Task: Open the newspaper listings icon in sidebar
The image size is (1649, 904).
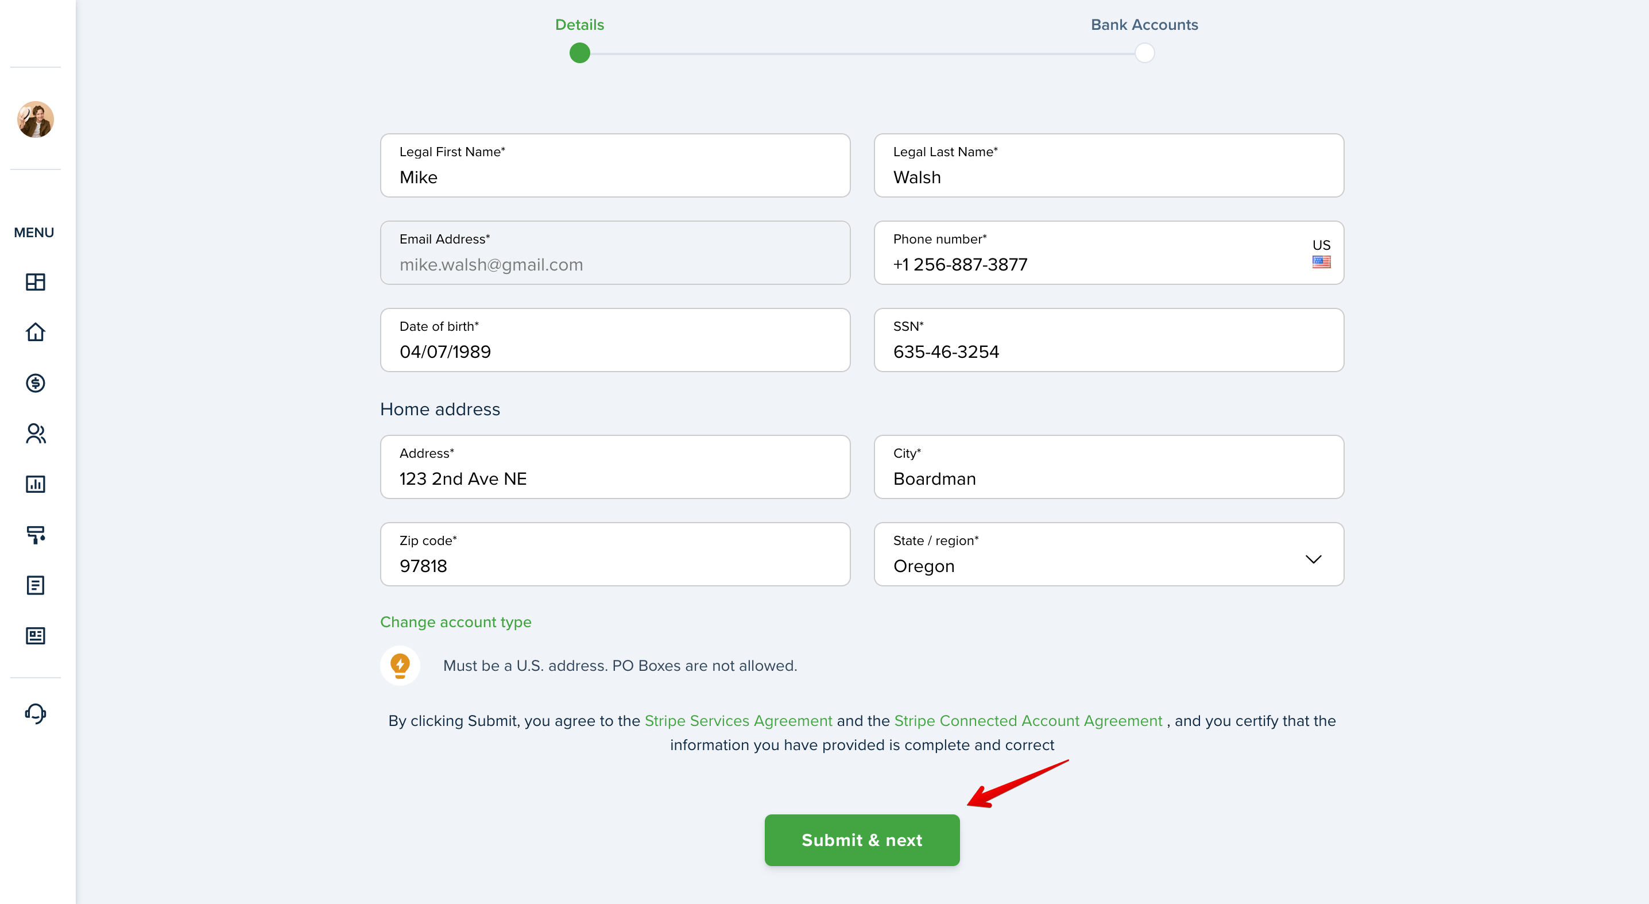Action: [35, 636]
